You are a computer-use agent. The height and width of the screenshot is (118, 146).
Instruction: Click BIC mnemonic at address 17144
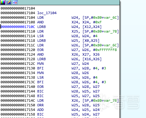40,91
